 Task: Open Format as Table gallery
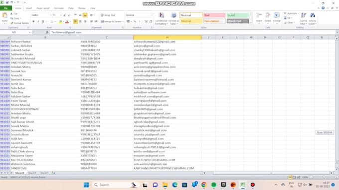pyautogui.click(x=173, y=19)
